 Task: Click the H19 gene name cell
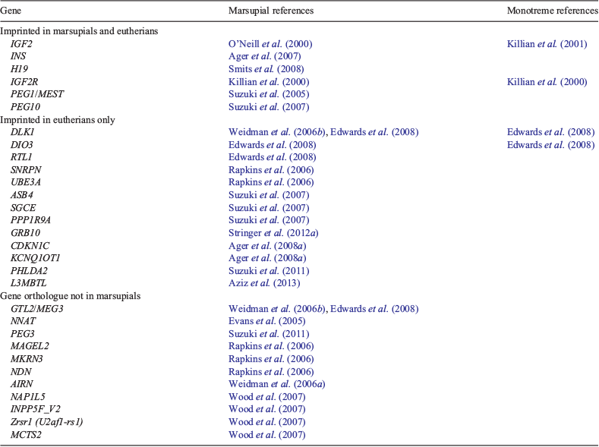click(19, 69)
